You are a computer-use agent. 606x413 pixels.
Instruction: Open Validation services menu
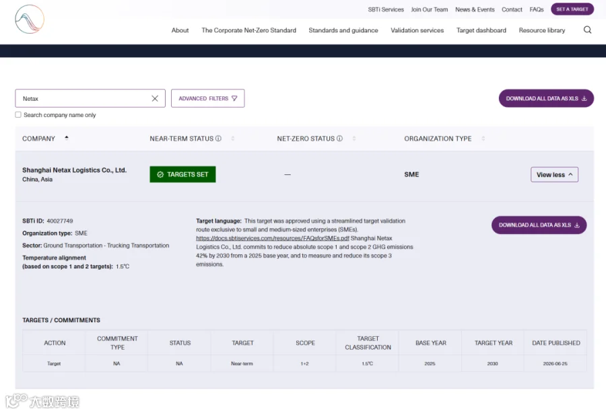tap(417, 30)
